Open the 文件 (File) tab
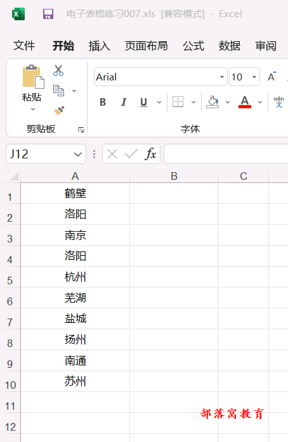The height and width of the screenshot is (442, 288). coord(24,46)
